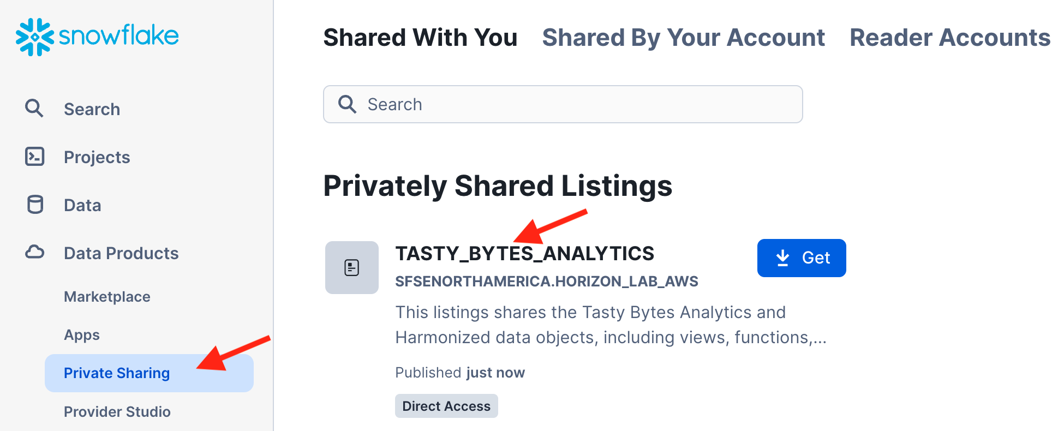Expand the Data Products menu
The image size is (1064, 431).
click(x=121, y=253)
